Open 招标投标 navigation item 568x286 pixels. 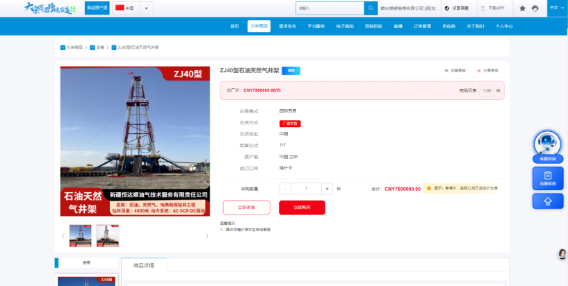(x=373, y=26)
